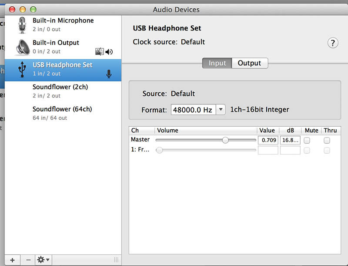The height and width of the screenshot is (266, 348).
Task: Select the Input tab
Action: tap(217, 63)
